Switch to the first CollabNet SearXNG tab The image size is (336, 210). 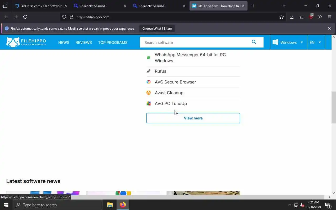pos(100,6)
